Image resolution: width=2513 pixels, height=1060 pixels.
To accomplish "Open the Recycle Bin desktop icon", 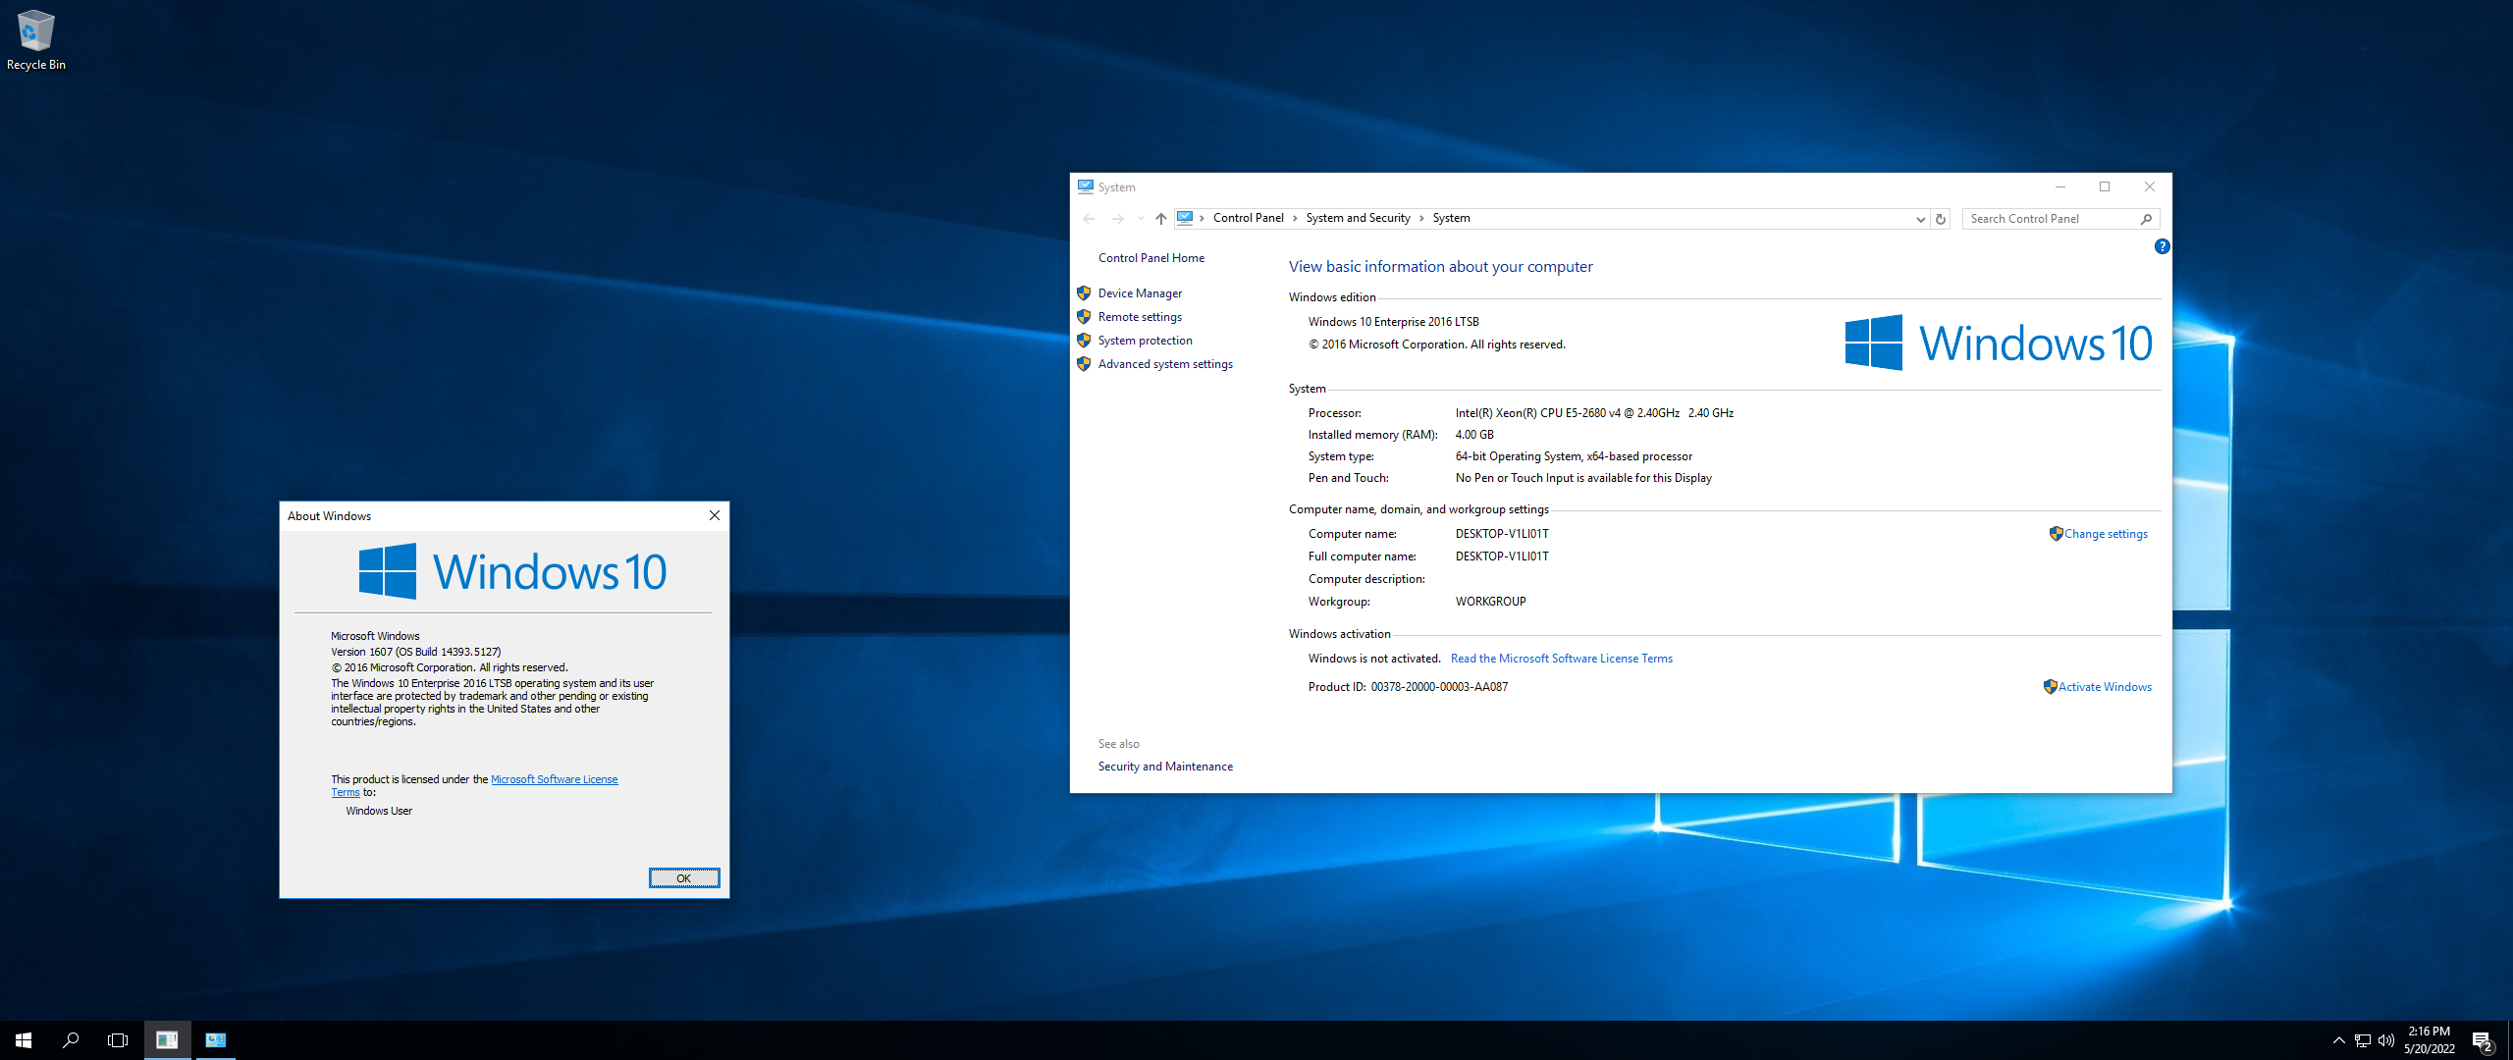I will [x=35, y=40].
